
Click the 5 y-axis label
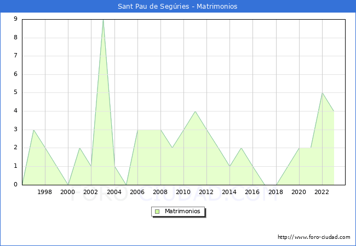point(16,92)
